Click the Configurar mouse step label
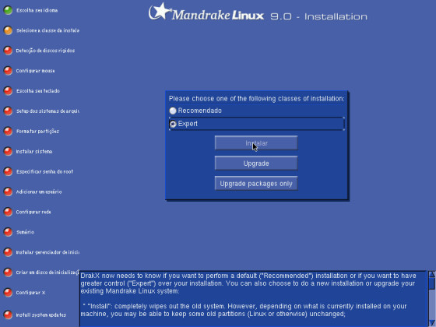 [x=35, y=71]
